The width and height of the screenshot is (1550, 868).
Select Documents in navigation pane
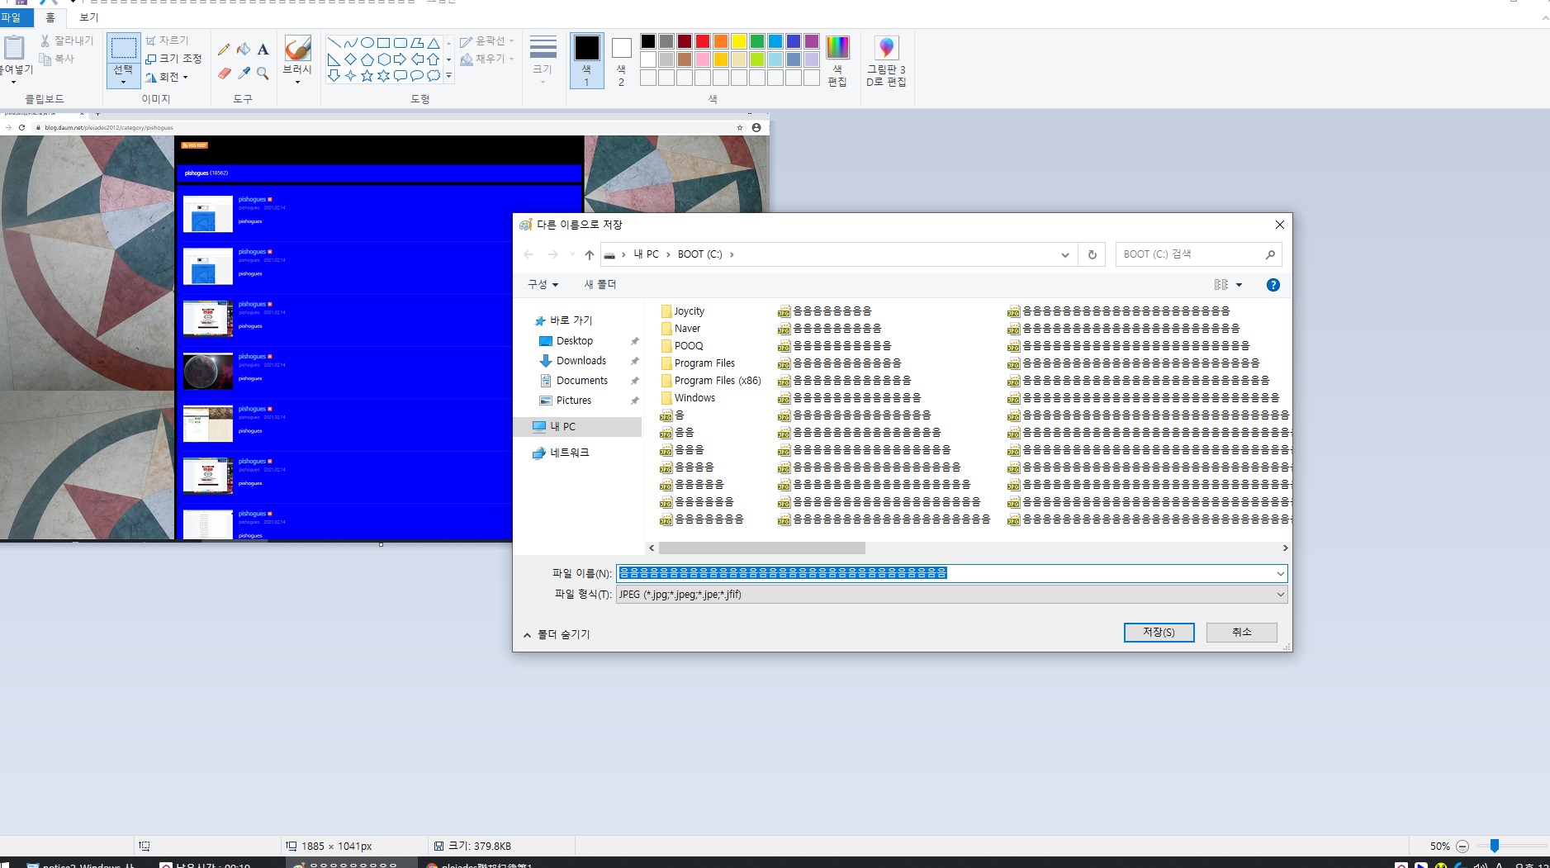tap(581, 381)
